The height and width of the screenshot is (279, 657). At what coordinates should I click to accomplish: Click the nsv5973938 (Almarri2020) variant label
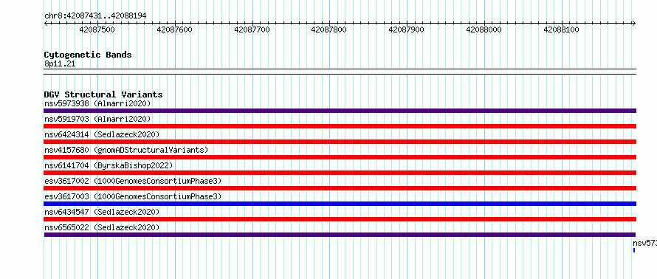97,103
